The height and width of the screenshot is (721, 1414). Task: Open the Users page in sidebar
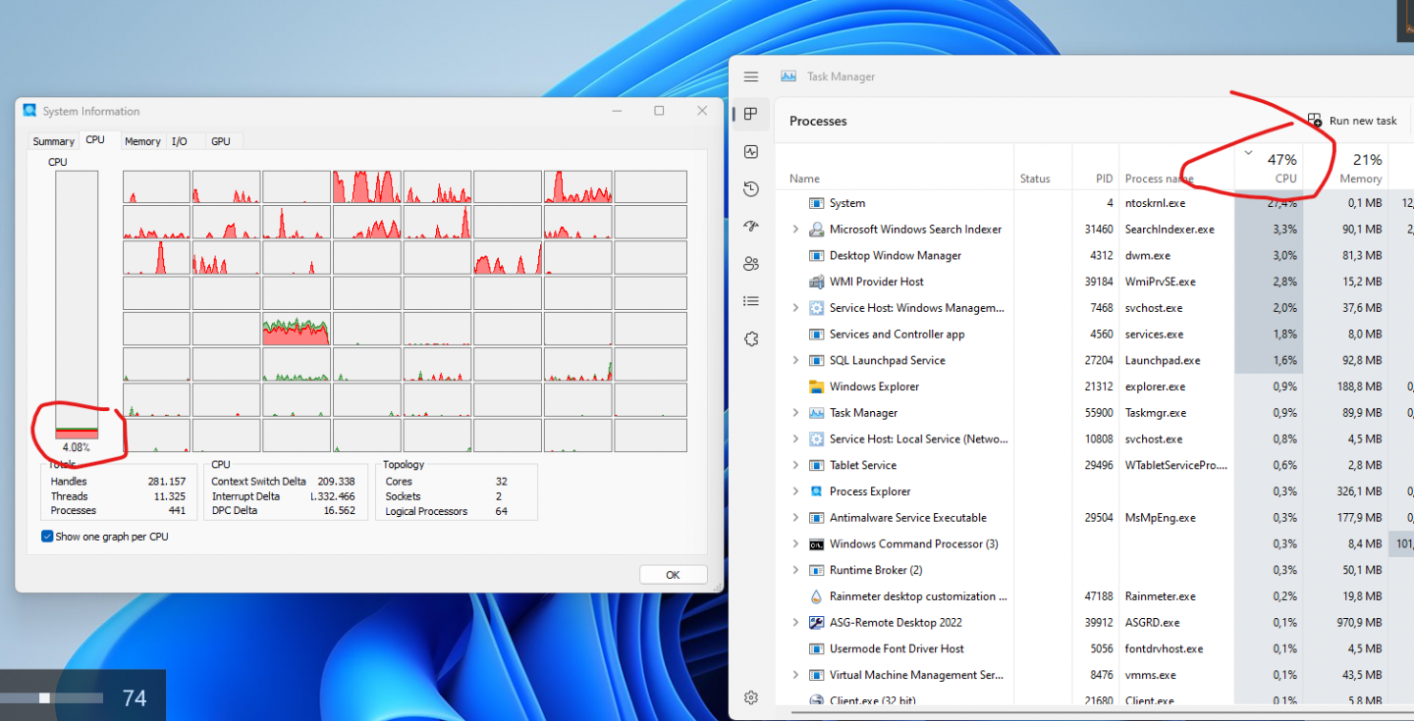pyautogui.click(x=751, y=264)
